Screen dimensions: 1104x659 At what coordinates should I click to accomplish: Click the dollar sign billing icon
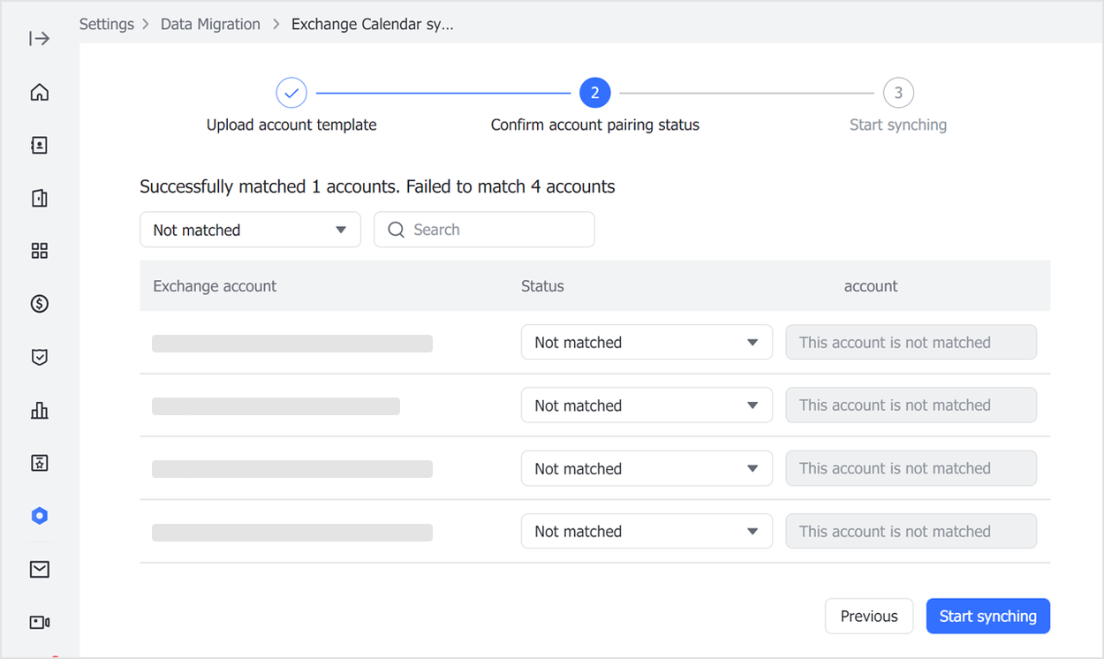(x=40, y=304)
